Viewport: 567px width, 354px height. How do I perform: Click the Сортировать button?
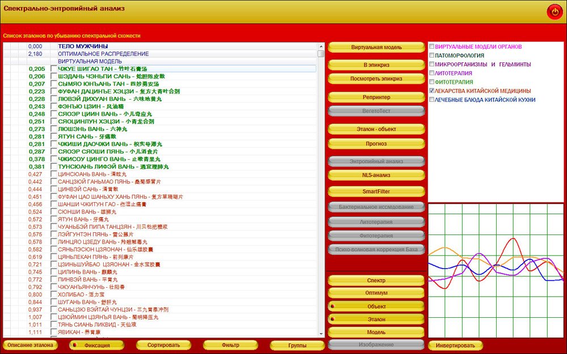point(164,345)
